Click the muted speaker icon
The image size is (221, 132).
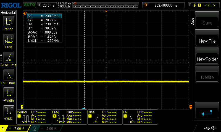click(214, 128)
